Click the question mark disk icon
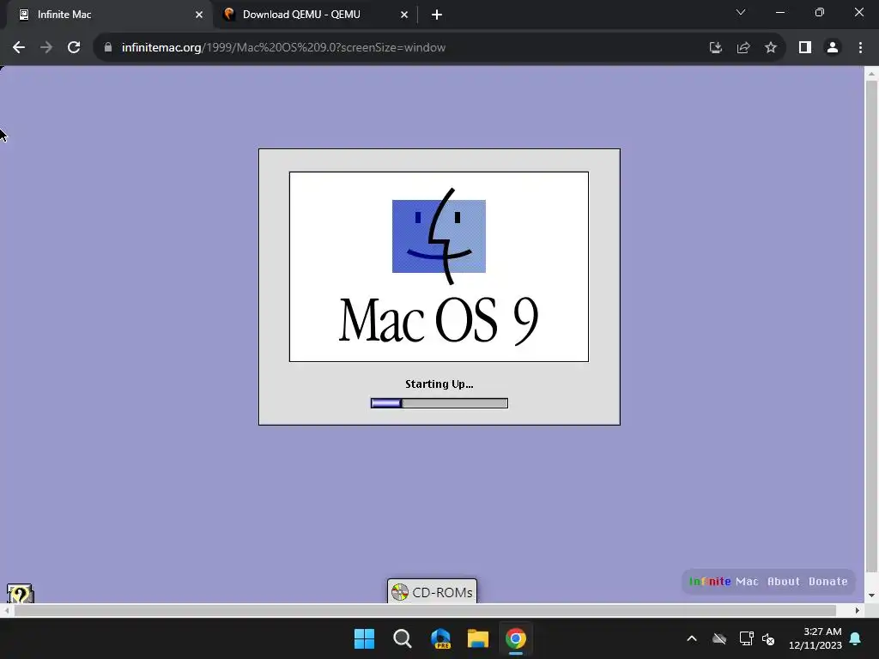Viewport: 879px width, 659px height. point(21,594)
